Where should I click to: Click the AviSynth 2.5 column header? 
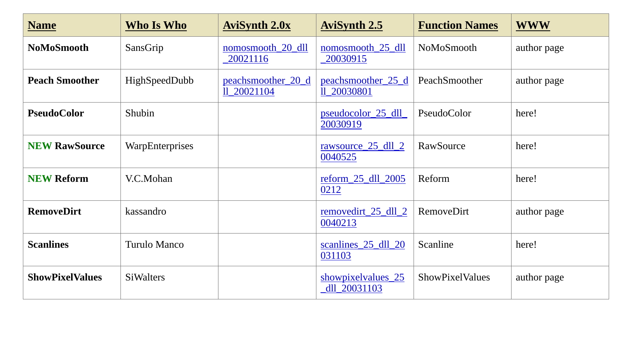352,25
